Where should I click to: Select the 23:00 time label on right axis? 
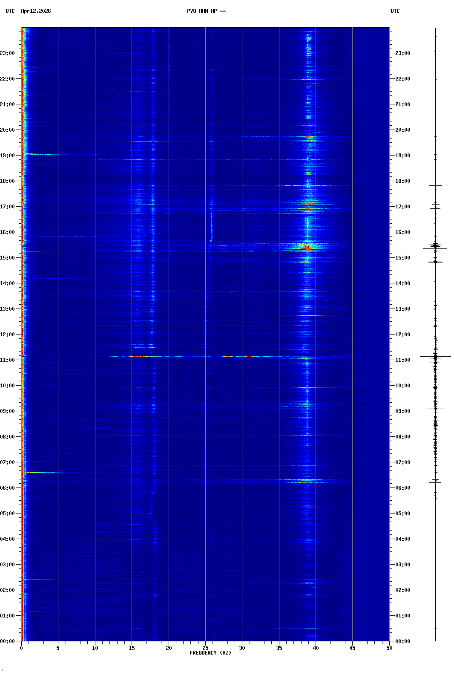402,53
